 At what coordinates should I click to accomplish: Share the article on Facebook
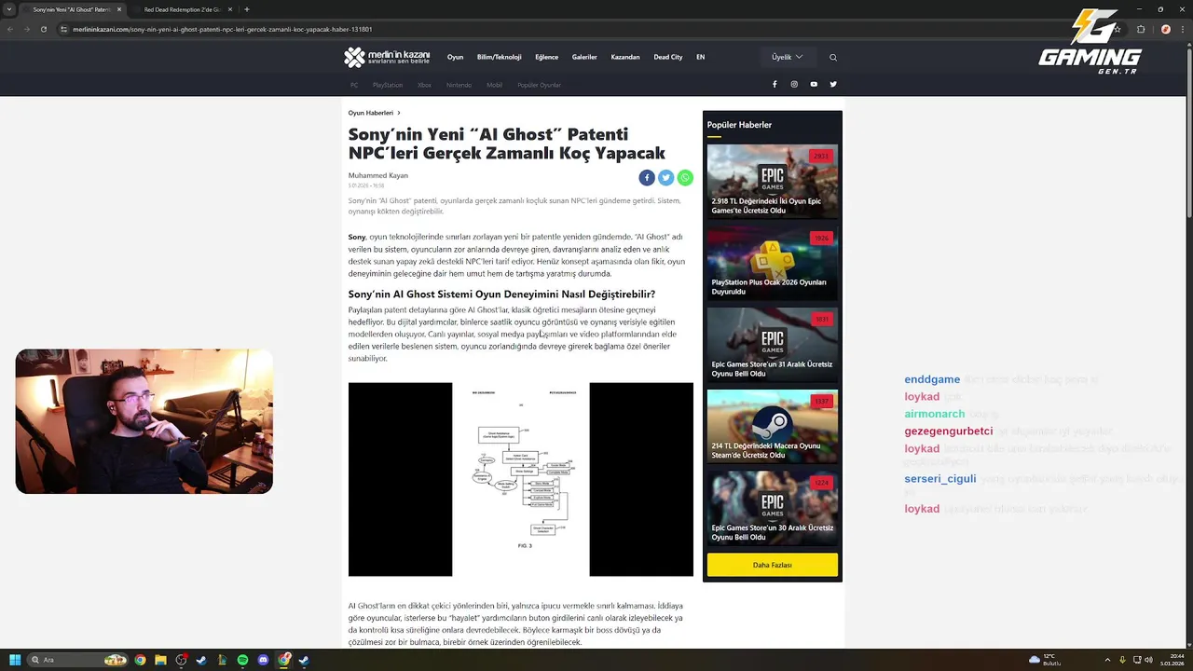pyautogui.click(x=647, y=177)
